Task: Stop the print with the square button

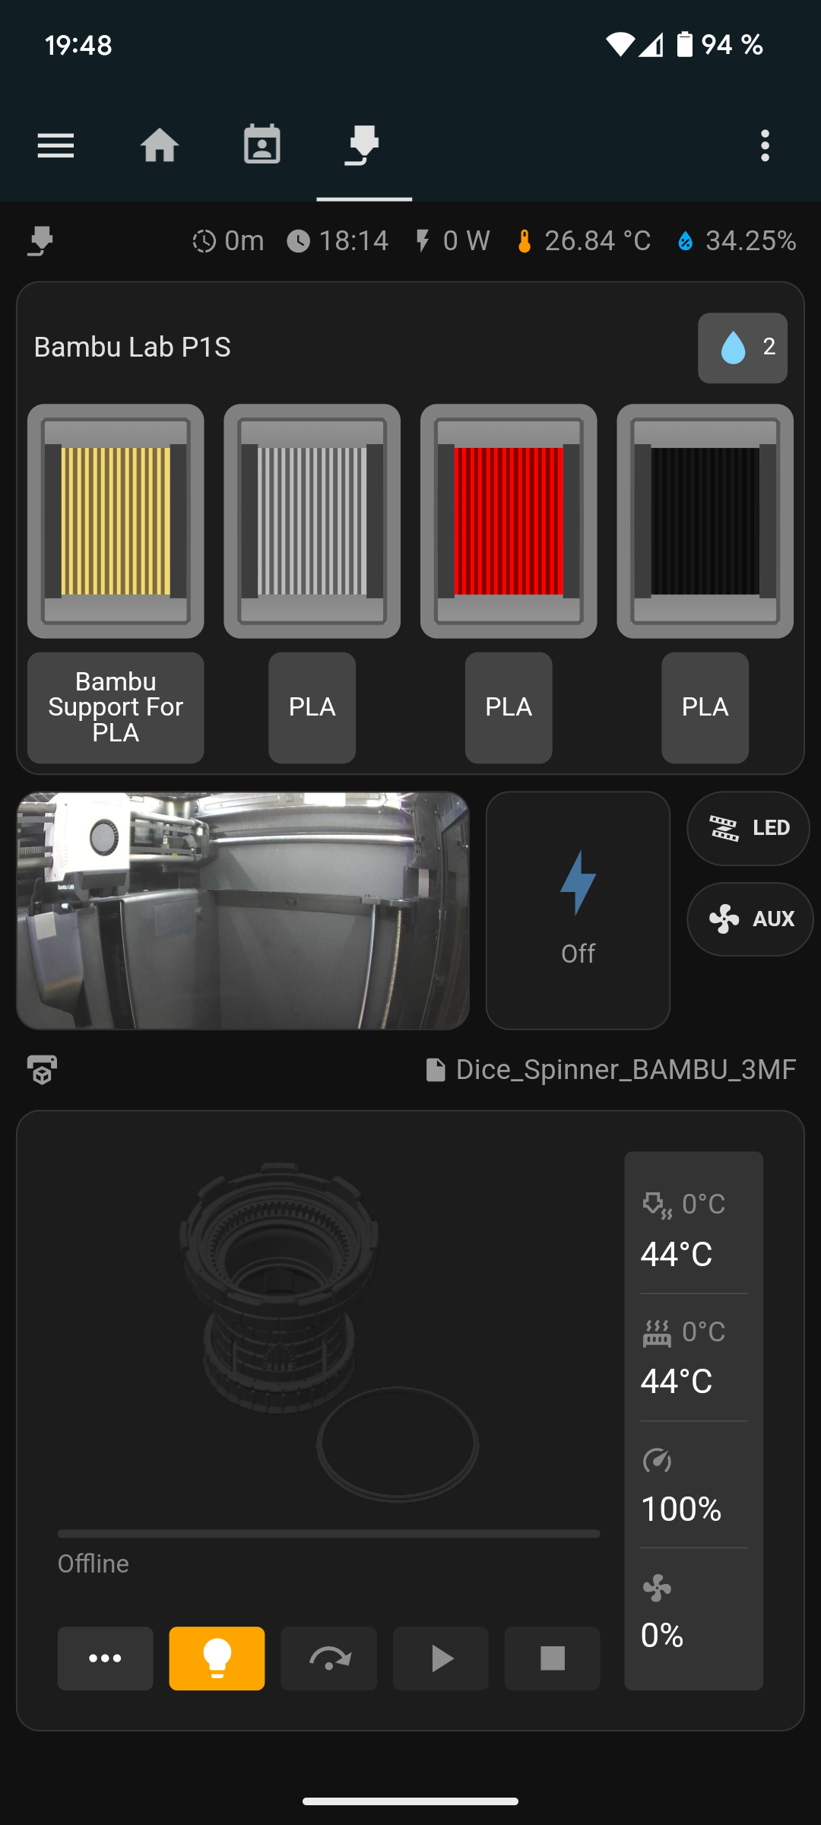Action: [552, 1658]
